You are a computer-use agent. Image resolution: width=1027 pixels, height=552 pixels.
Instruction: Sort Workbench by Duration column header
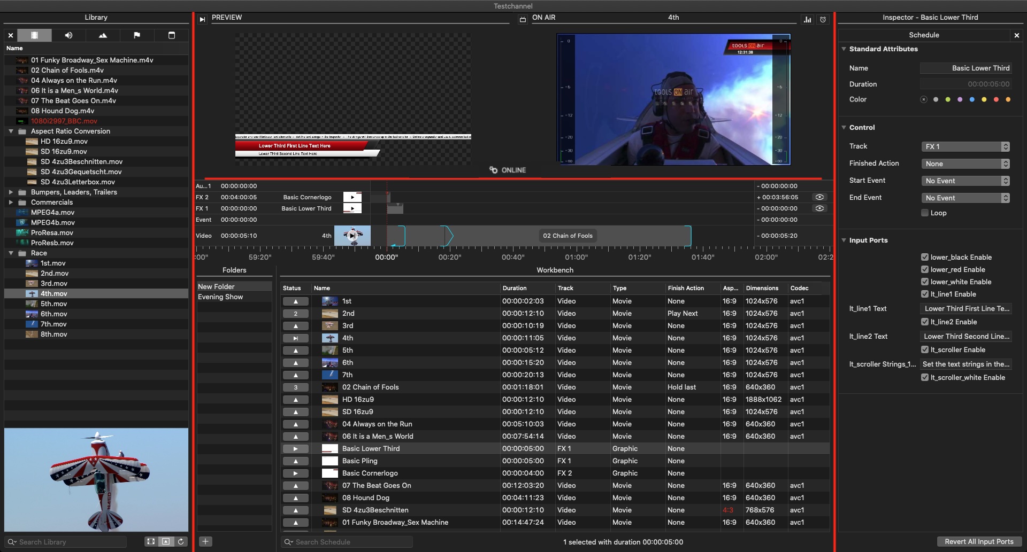[x=527, y=288]
